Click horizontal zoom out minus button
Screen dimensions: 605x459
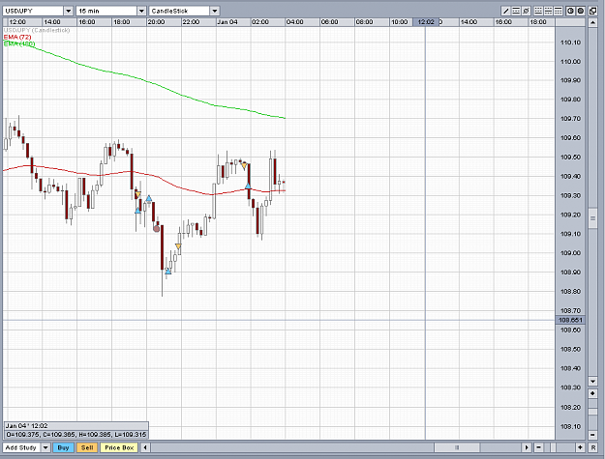click(x=539, y=447)
